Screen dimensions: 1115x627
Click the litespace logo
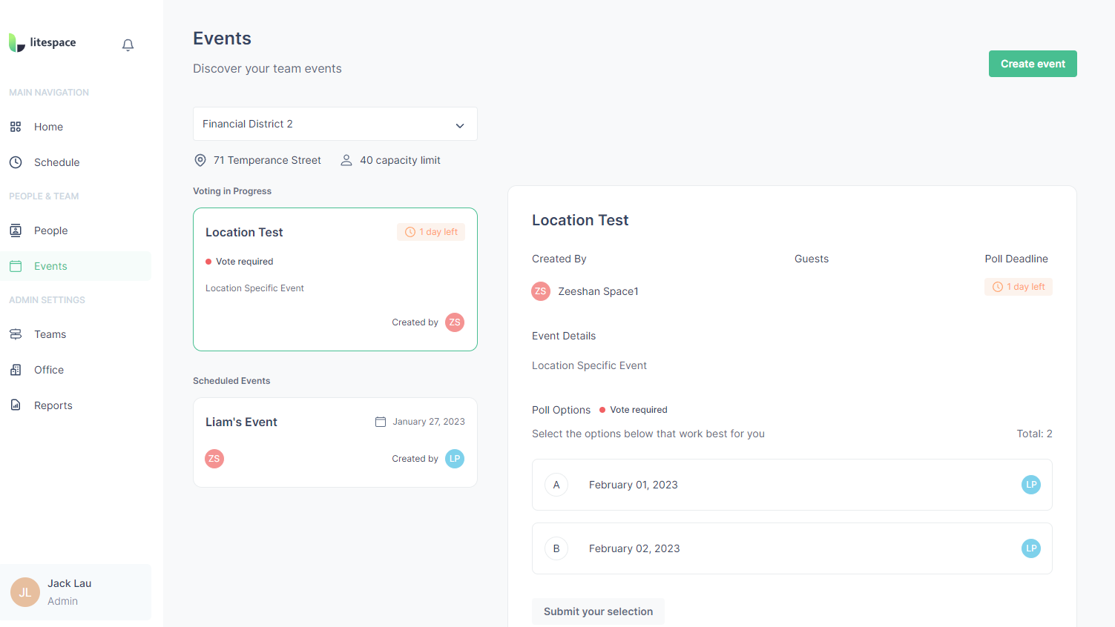coord(42,42)
